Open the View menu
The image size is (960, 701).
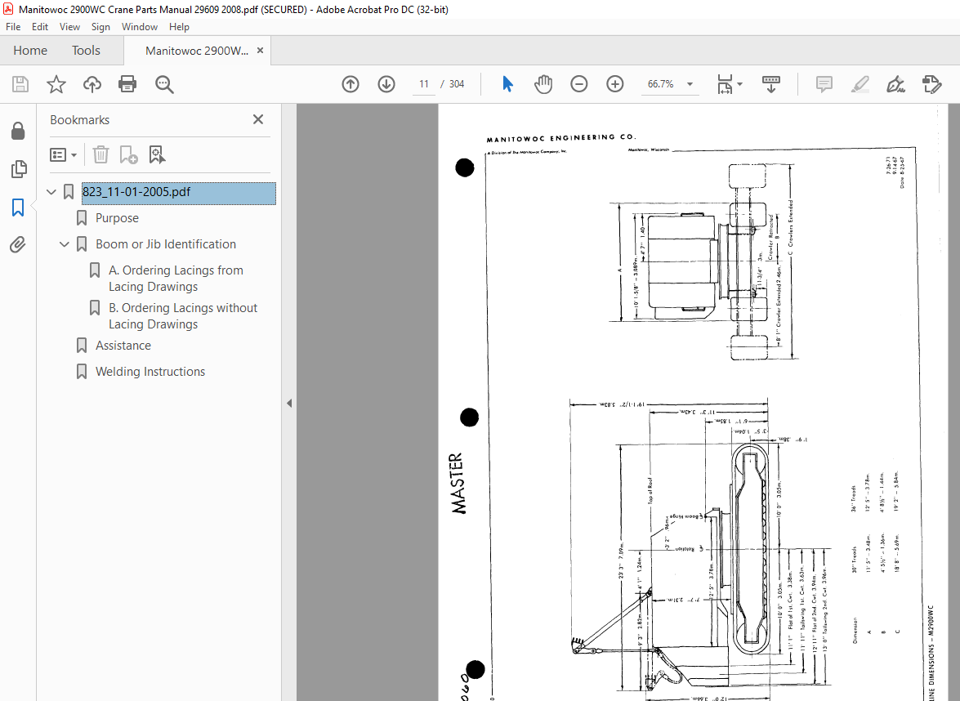pyautogui.click(x=69, y=27)
